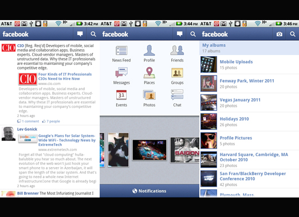
Task: Open the Chat icon
Action: click(x=177, y=95)
